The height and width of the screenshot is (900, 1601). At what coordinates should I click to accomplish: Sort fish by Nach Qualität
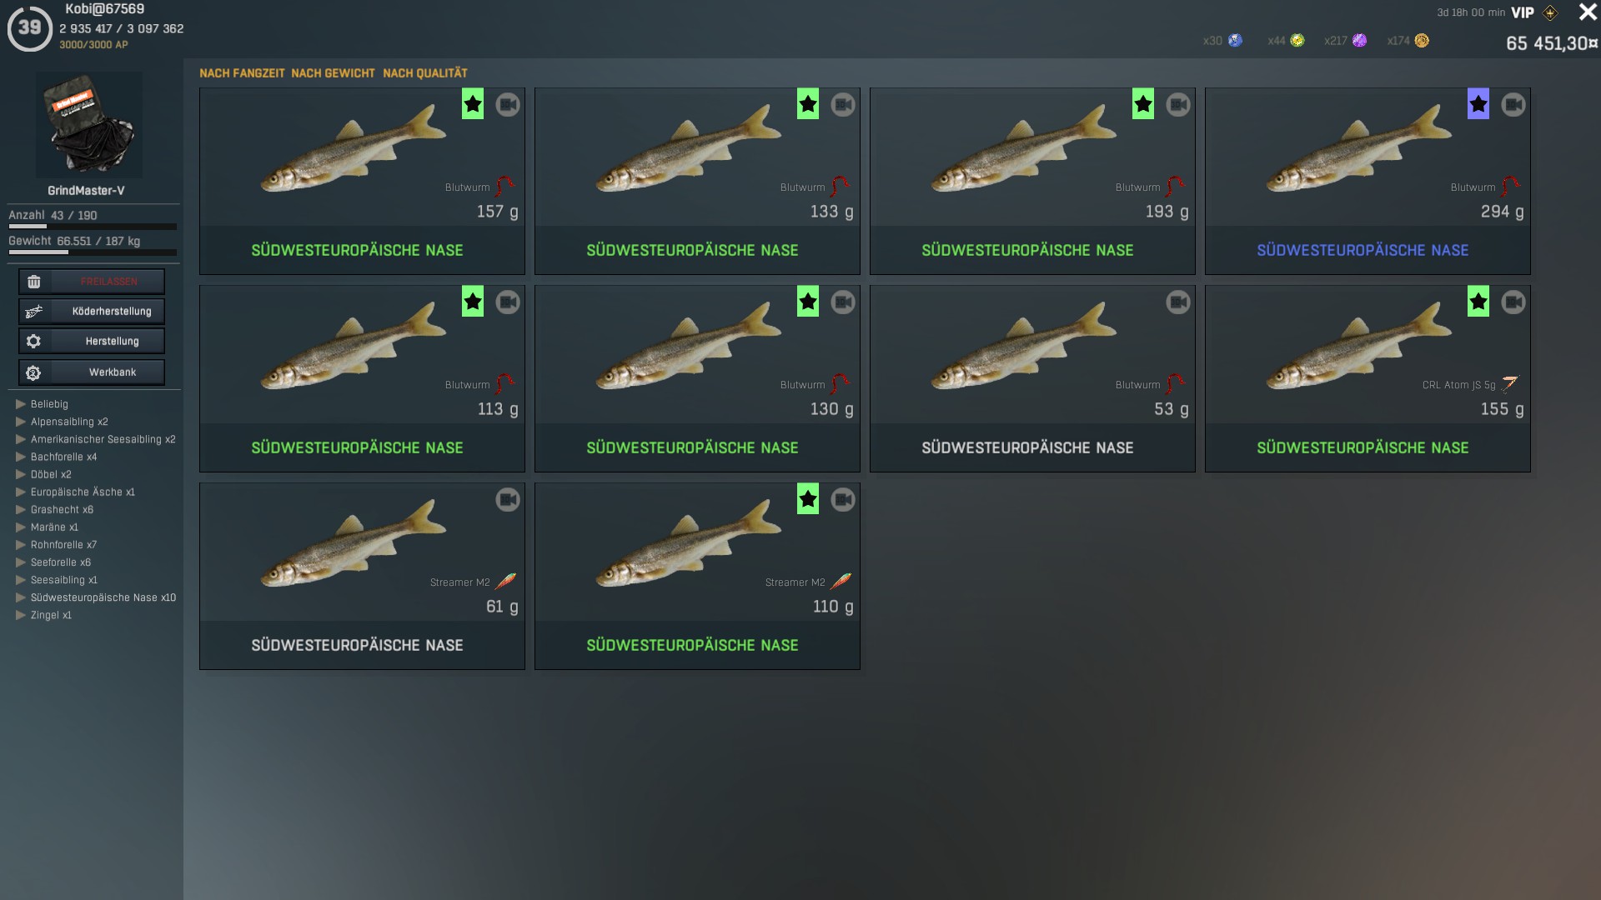425,73
